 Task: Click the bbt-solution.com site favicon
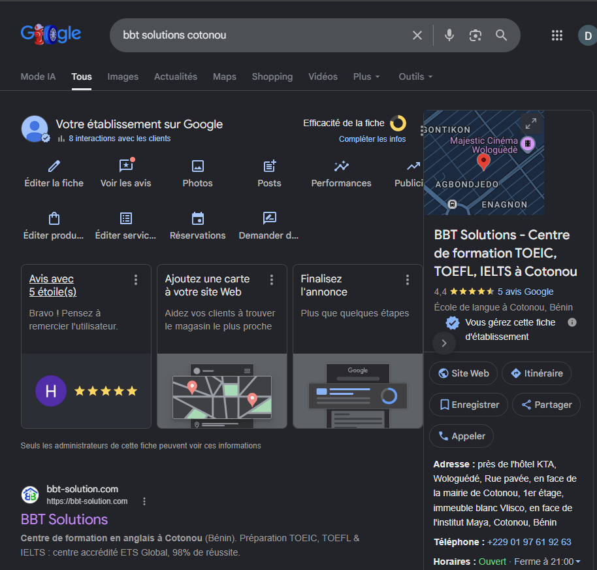(29, 495)
